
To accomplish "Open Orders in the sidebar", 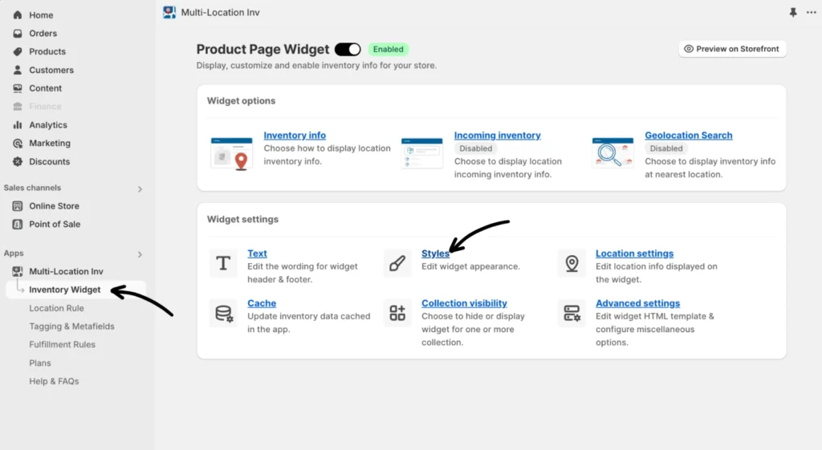I will pos(43,34).
